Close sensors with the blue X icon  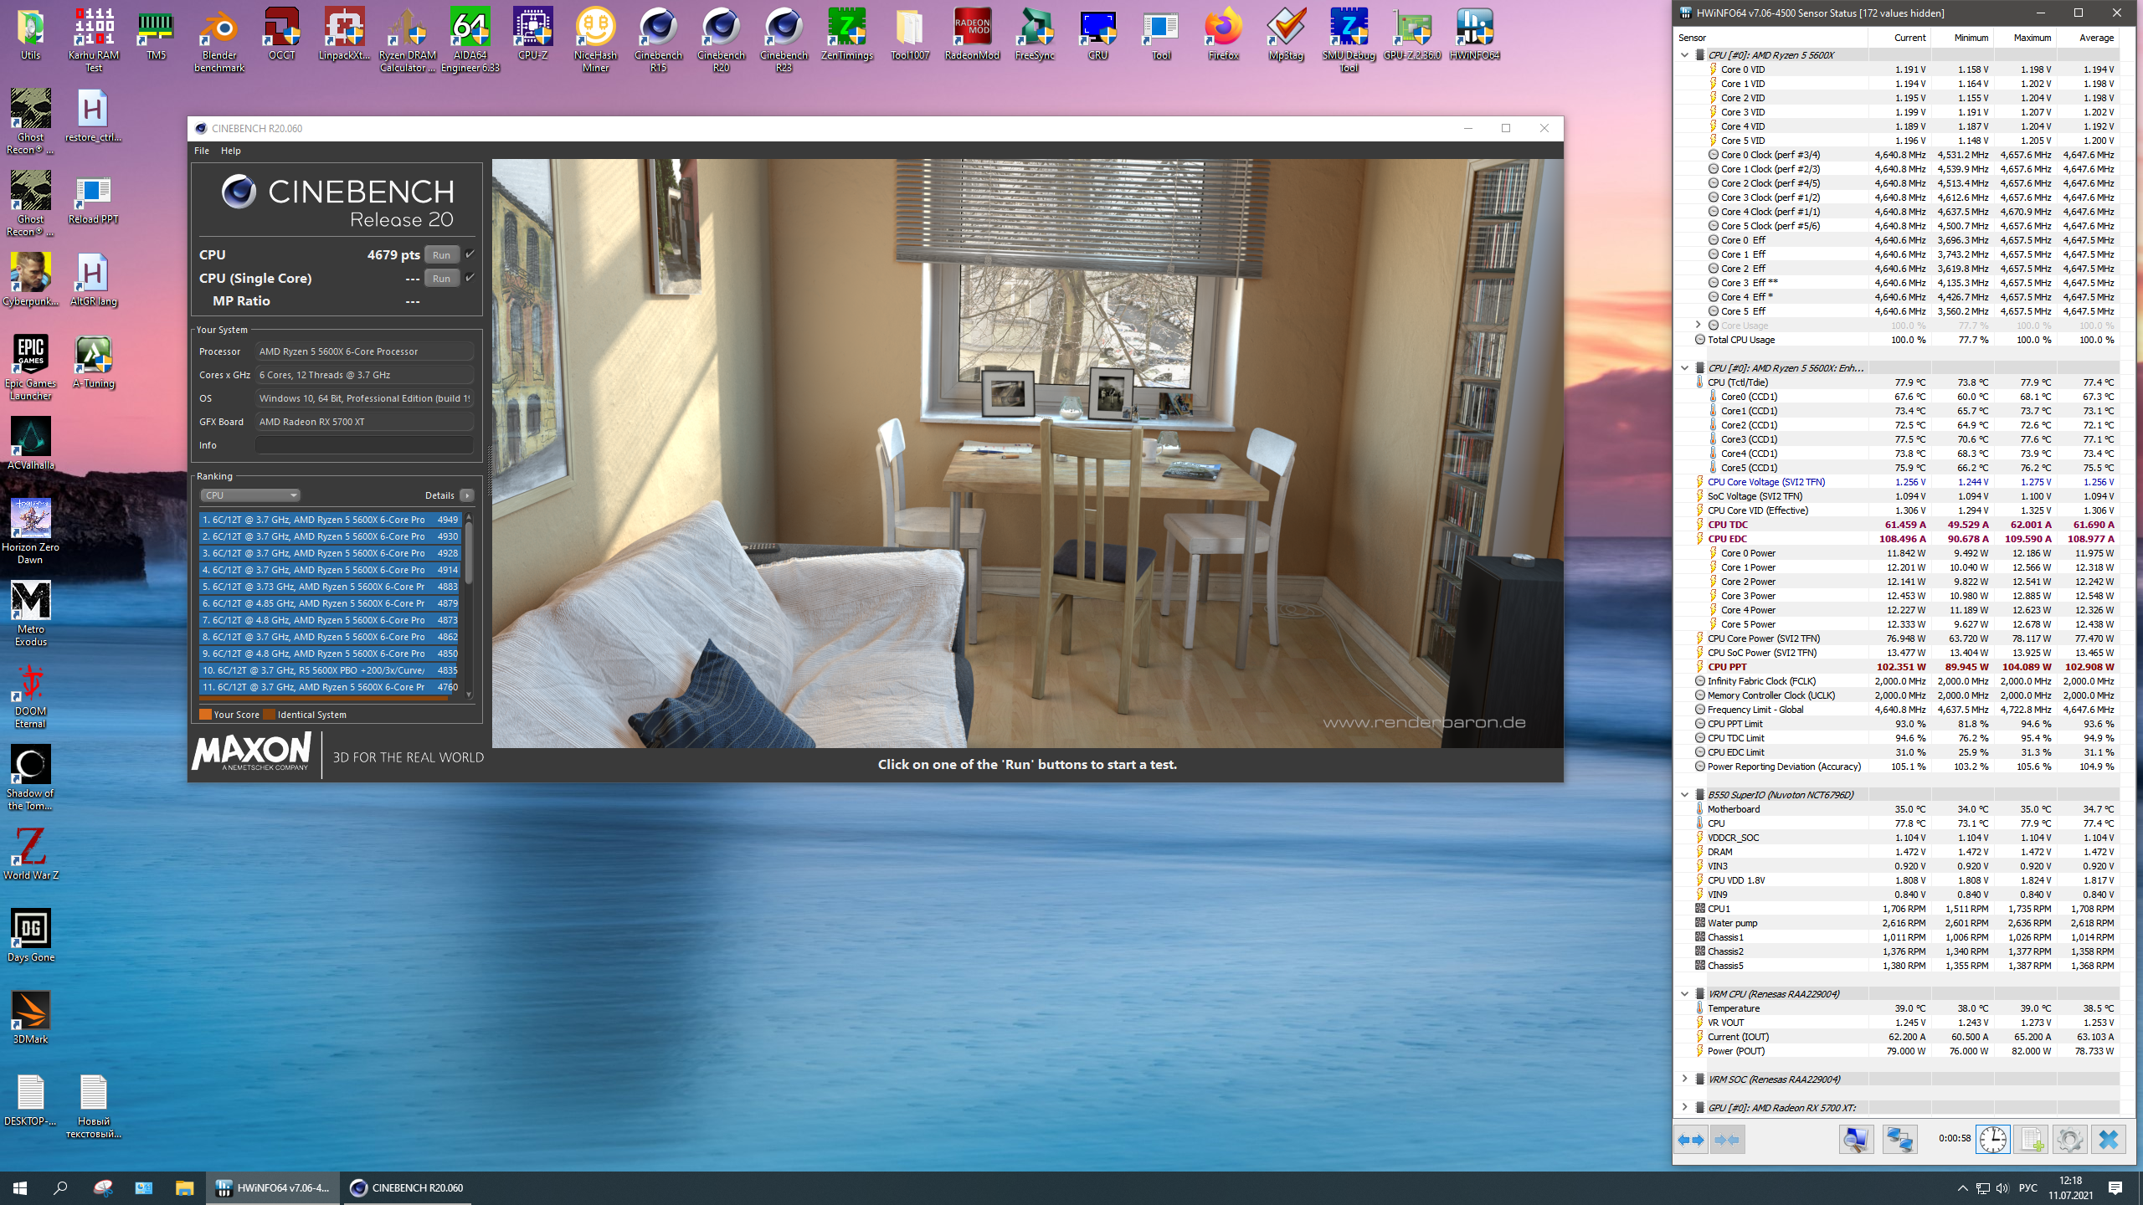(2108, 1140)
